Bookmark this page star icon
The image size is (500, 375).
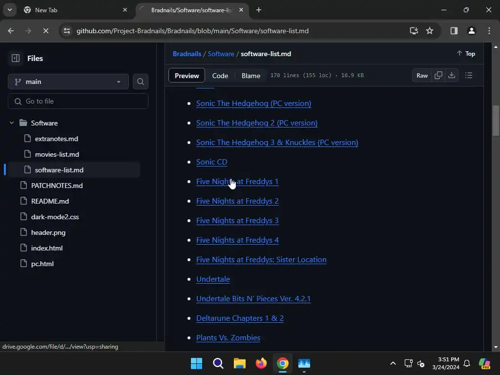tap(430, 31)
